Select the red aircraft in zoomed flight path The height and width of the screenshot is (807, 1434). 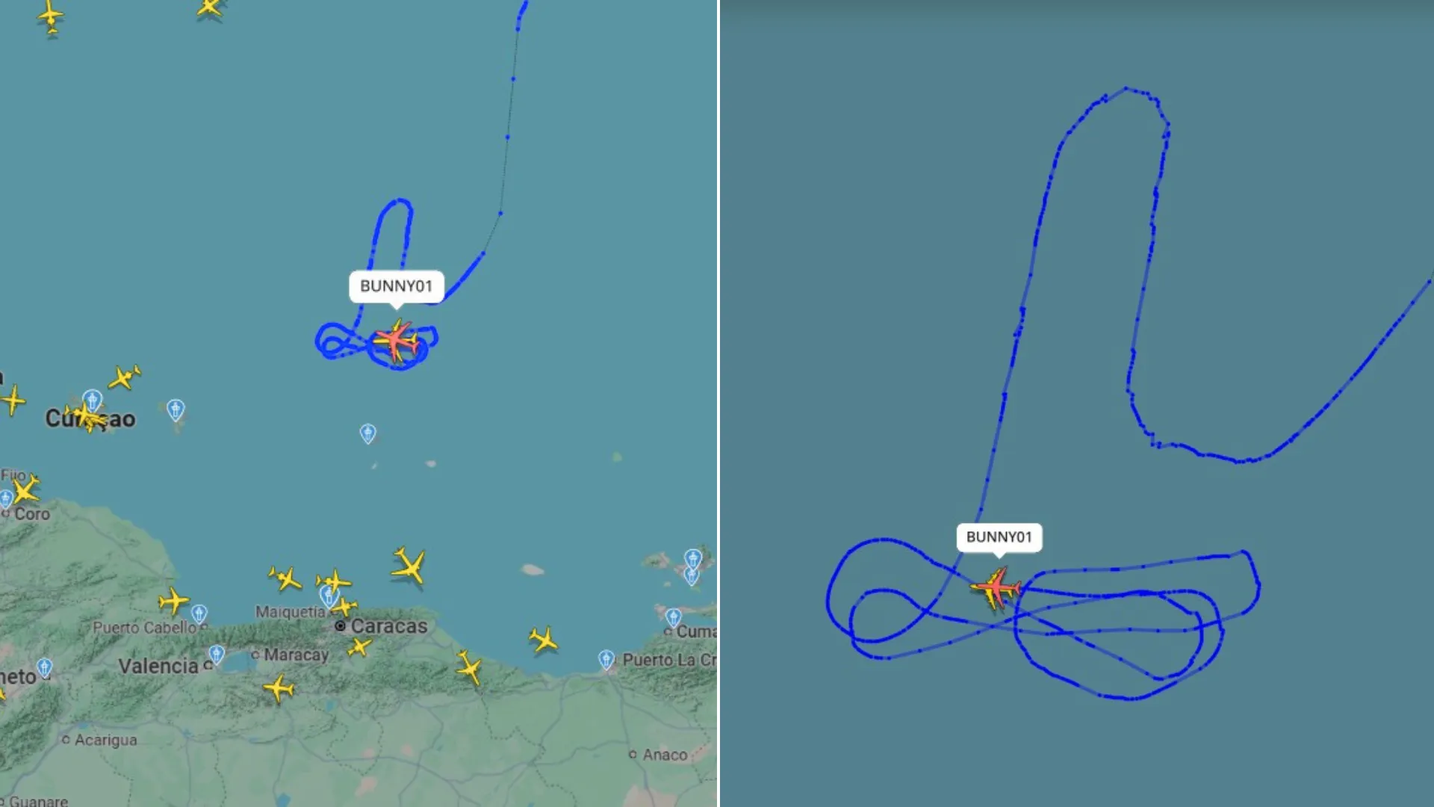point(996,589)
